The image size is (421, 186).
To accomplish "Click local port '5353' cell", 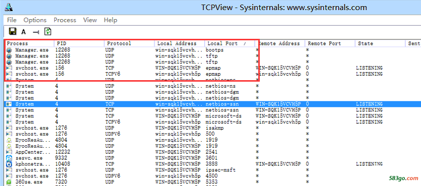I will [x=212, y=182].
